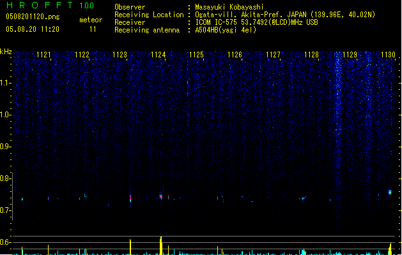Click the meteor count value 11
The height and width of the screenshot is (255, 402).
[x=93, y=29]
